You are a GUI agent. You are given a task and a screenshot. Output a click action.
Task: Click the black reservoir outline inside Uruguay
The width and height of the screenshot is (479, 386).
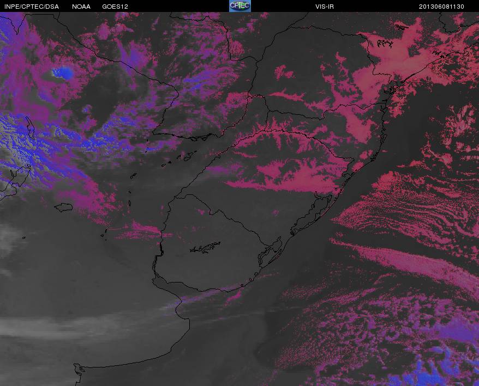click(x=205, y=247)
